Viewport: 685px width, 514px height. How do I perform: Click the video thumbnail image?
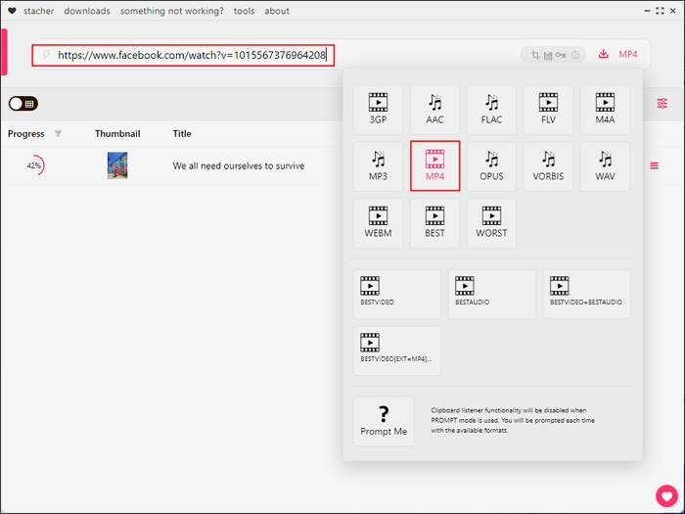click(117, 166)
